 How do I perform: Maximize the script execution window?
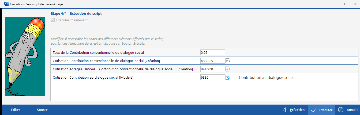(x=343, y=4)
